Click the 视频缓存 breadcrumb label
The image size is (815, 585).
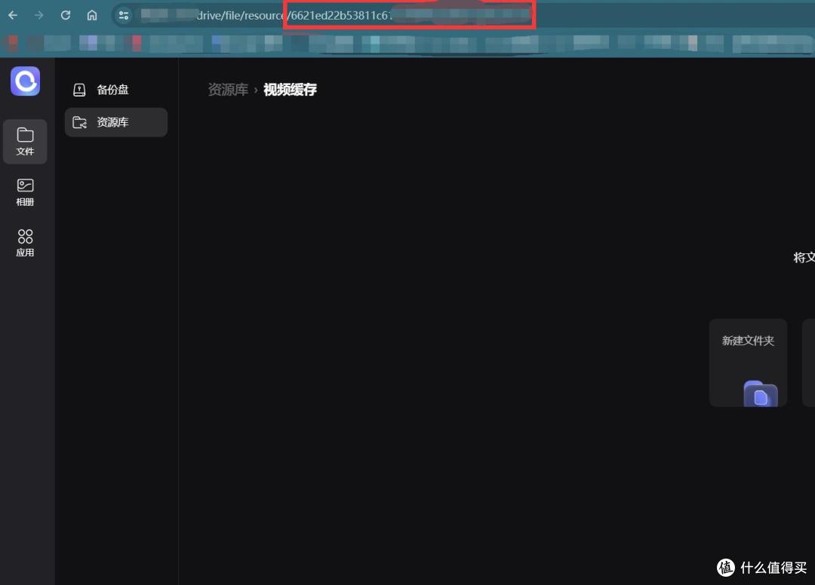click(290, 89)
